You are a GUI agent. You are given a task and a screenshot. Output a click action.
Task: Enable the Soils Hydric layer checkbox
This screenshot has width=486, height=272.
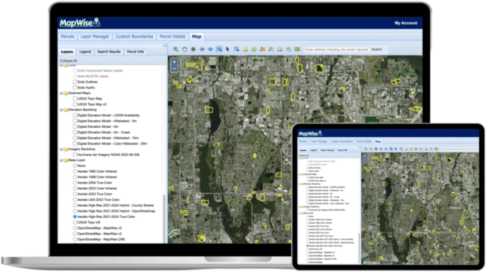tap(75, 87)
